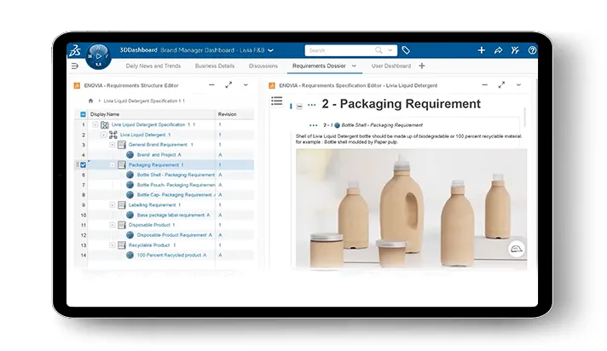
Task: Open the search options dropdown arrow
Action: click(x=390, y=50)
